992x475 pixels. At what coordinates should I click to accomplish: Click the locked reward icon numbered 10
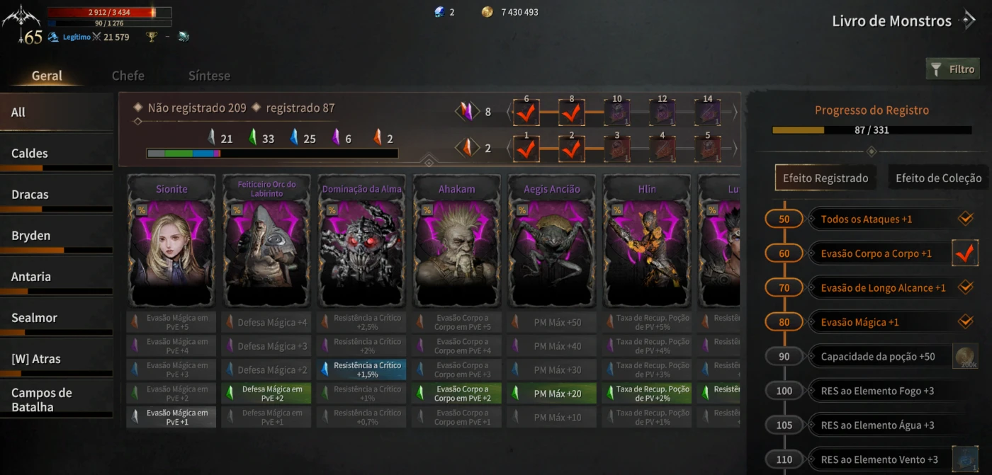[x=617, y=113]
